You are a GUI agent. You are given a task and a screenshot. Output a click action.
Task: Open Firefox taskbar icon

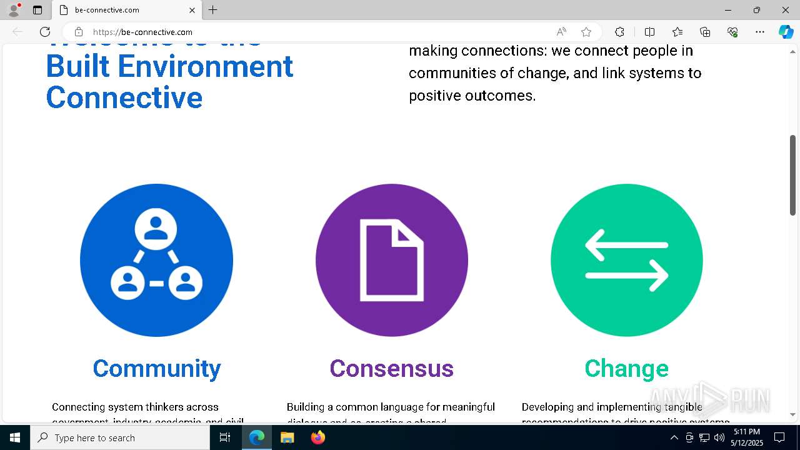point(317,437)
